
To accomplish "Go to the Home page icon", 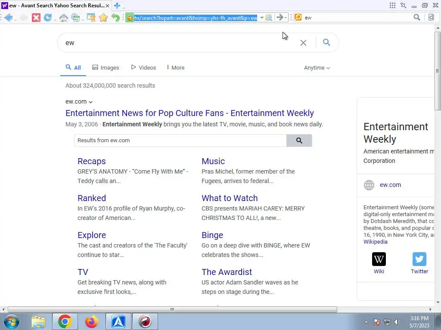I will click(64, 18).
